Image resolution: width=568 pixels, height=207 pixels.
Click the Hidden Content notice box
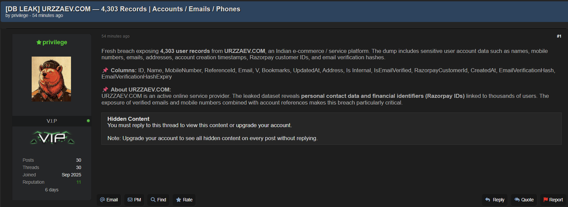coord(331,128)
